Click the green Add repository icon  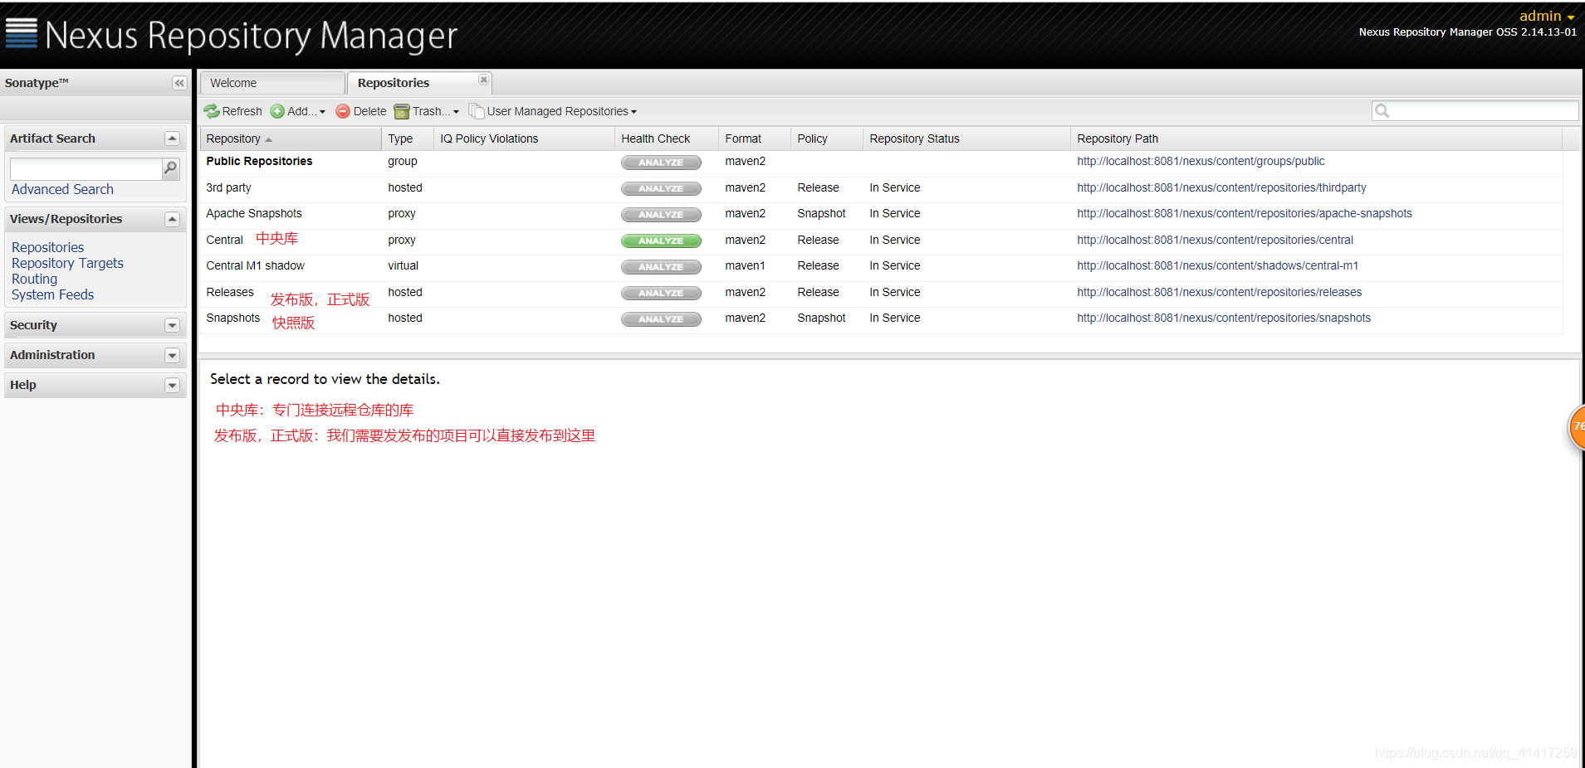[277, 111]
